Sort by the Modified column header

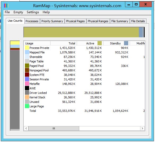tap(138, 43)
